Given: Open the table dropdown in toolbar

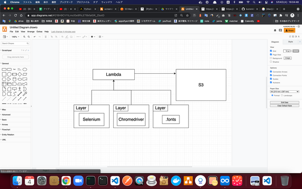Looking at the screenshot, I should pos(101,37).
